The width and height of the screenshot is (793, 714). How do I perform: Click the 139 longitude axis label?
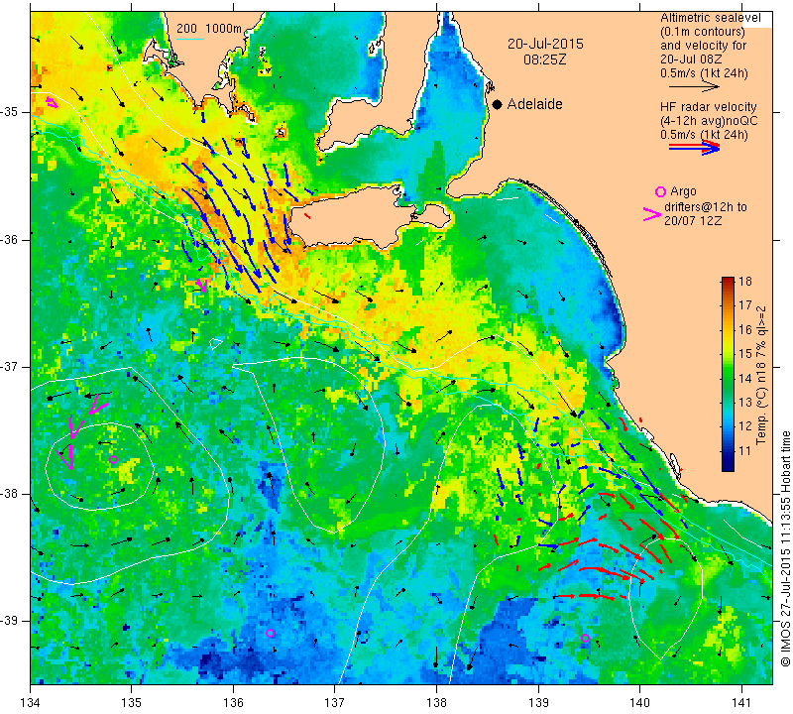pos(538,703)
